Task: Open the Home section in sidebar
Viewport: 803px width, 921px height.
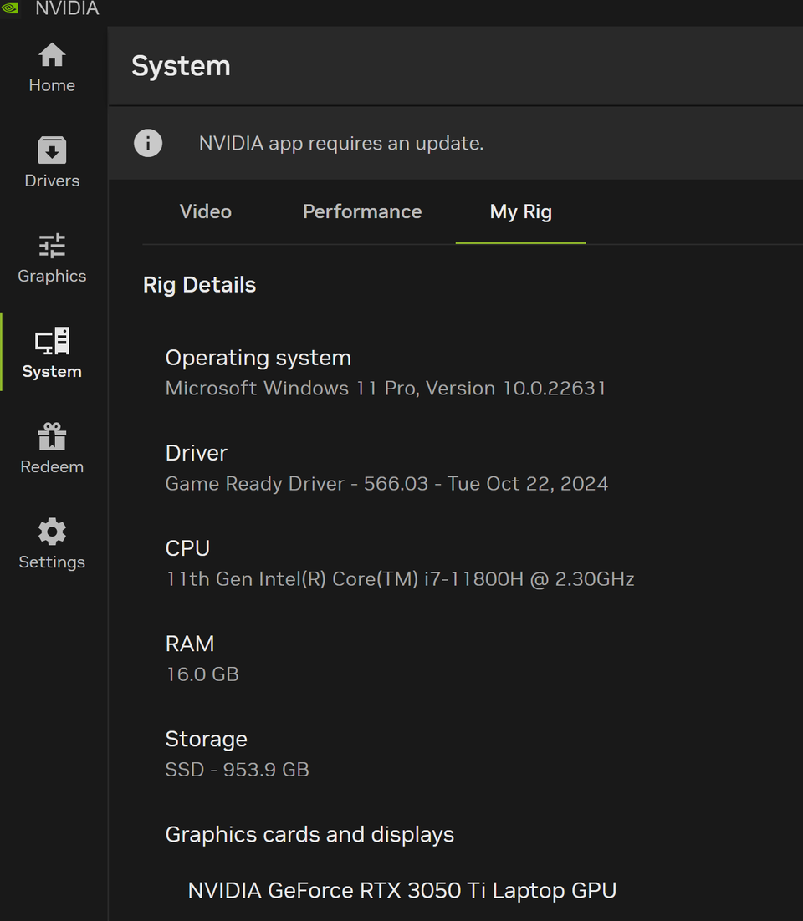Action: (x=52, y=68)
